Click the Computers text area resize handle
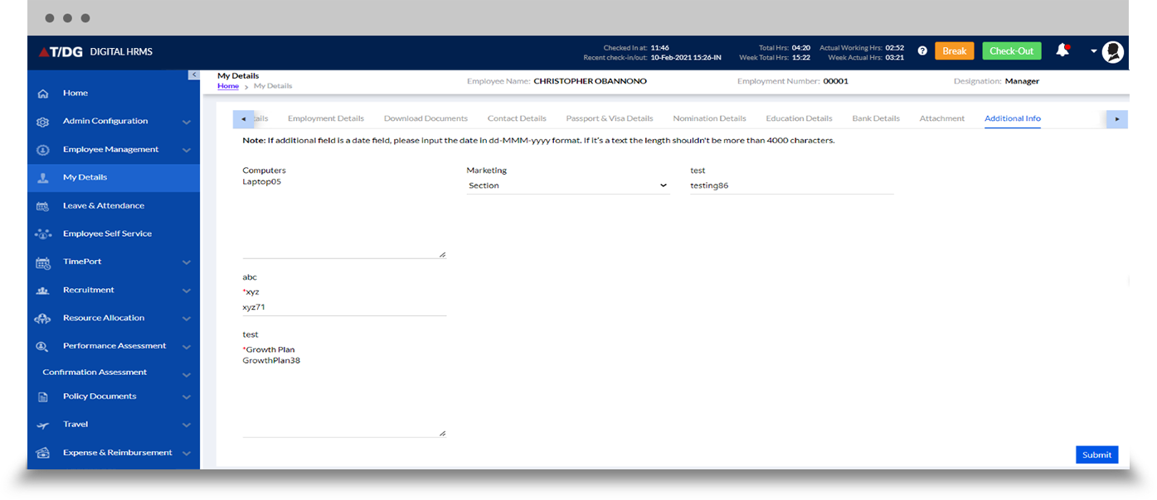Image resolution: width=1157 pixels, height=500 pixels. point(442,254)
